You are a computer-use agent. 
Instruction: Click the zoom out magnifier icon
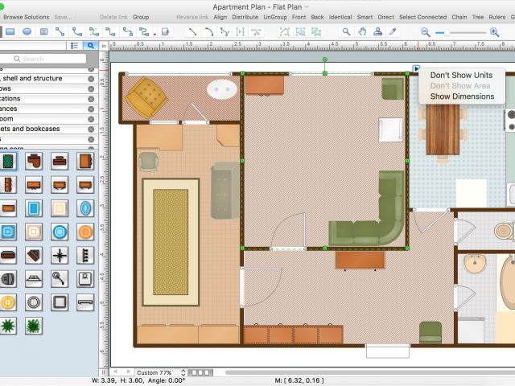click(426, 31)
